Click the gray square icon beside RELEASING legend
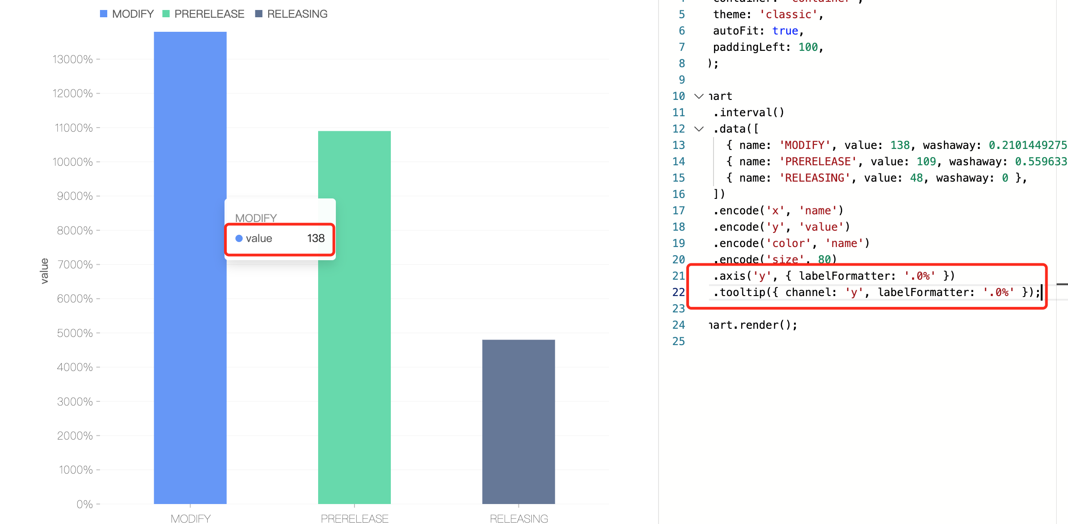 pos(258,14)
